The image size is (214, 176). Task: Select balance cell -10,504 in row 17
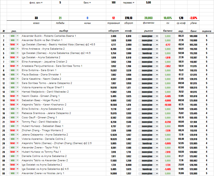click(168, 105)
